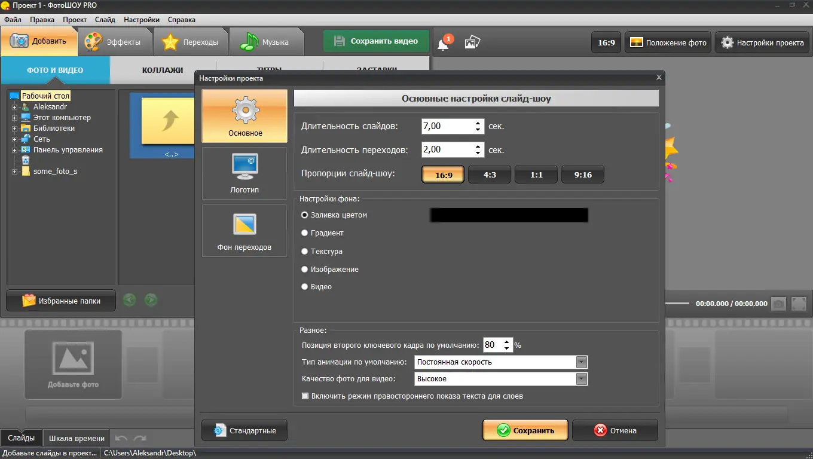This screenshot has width=813, height=459.
Task: Switch to the Эффекты tab
Action: 115,42
